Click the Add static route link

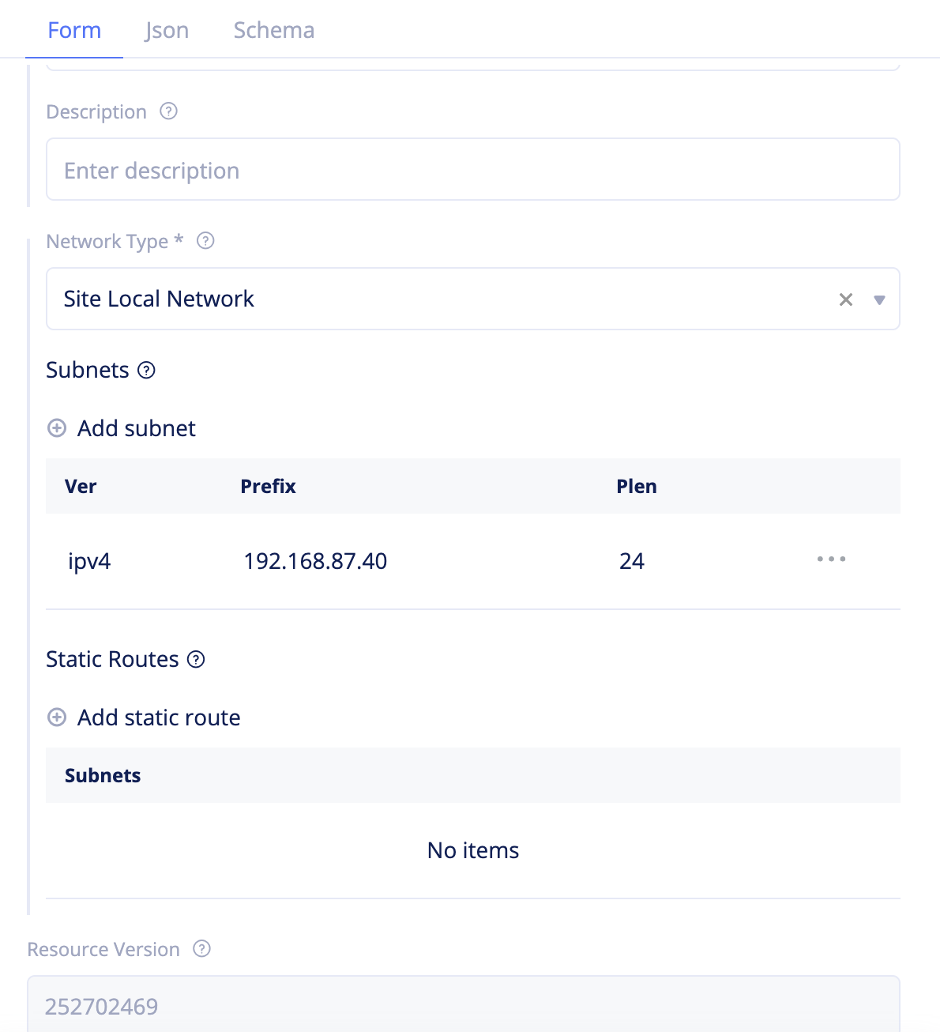point(159,718)
